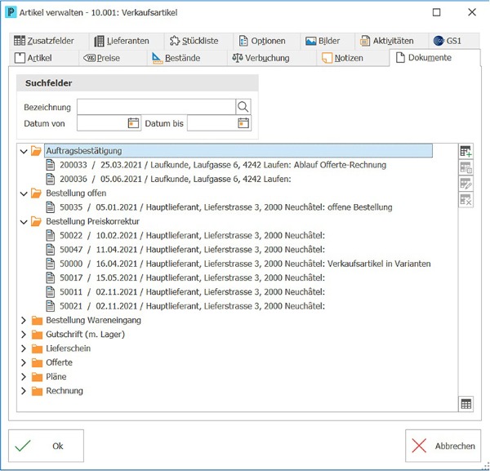Switch to the GS1 tab
The height and width of the screenshot is (471, 490).
[454, 41]
